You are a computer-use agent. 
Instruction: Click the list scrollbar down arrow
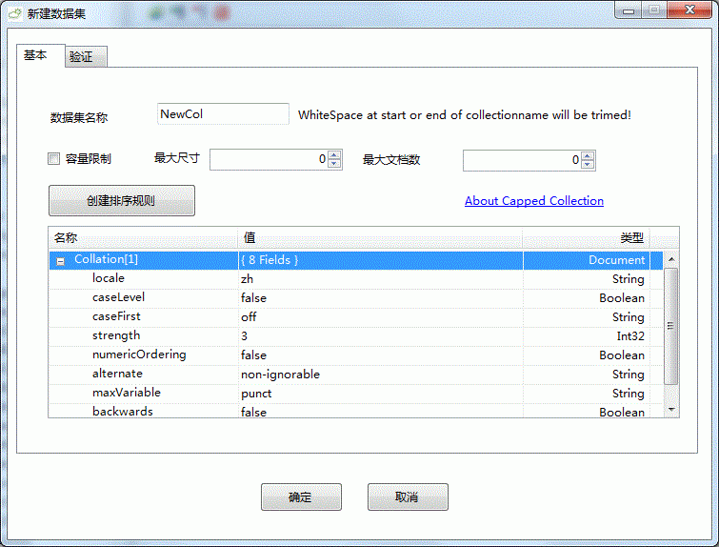(671, 410)
